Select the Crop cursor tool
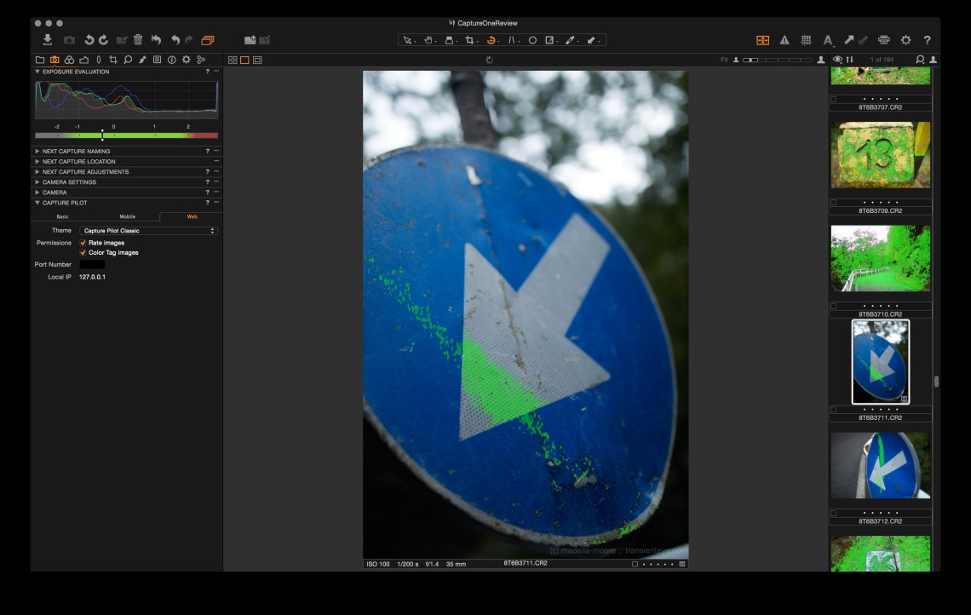 pos(469,40)
